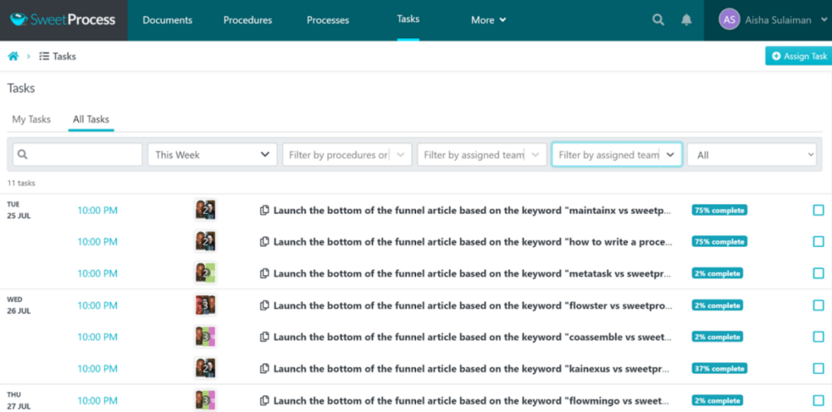This screenshot has height=412, width=832.
Task: Open the maintainx vs sweetprocess article task
Action: tap(473, 210)
